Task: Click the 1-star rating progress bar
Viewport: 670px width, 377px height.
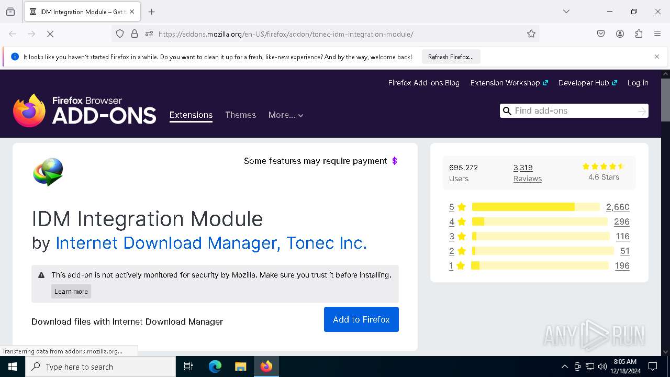Action: click(x=540, y=265)
